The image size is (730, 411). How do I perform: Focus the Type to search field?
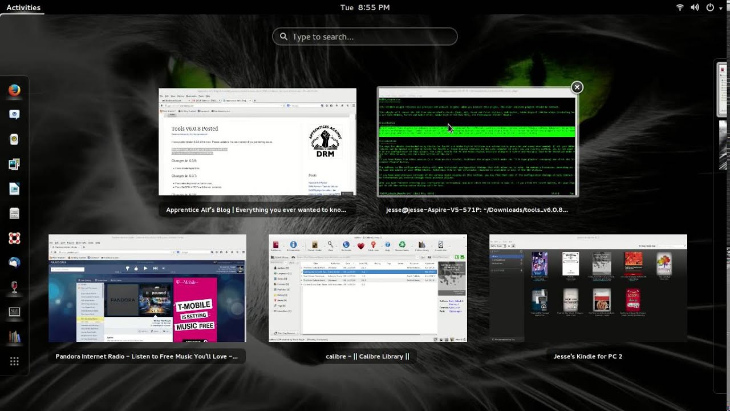pos(365,37)
